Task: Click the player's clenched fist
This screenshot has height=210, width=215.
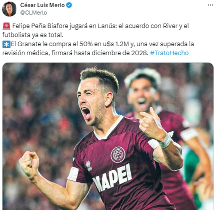Action: [29, 164]
